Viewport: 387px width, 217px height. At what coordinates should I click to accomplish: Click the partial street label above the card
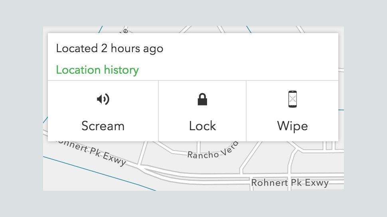click(124, 30)
